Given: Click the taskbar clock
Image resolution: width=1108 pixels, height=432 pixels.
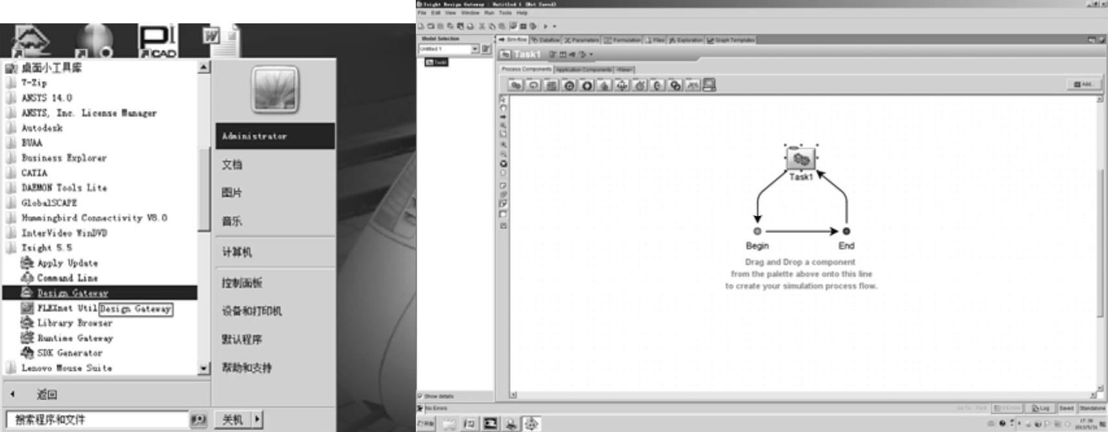Looking at the screenshot, I should pos(1087,424).
